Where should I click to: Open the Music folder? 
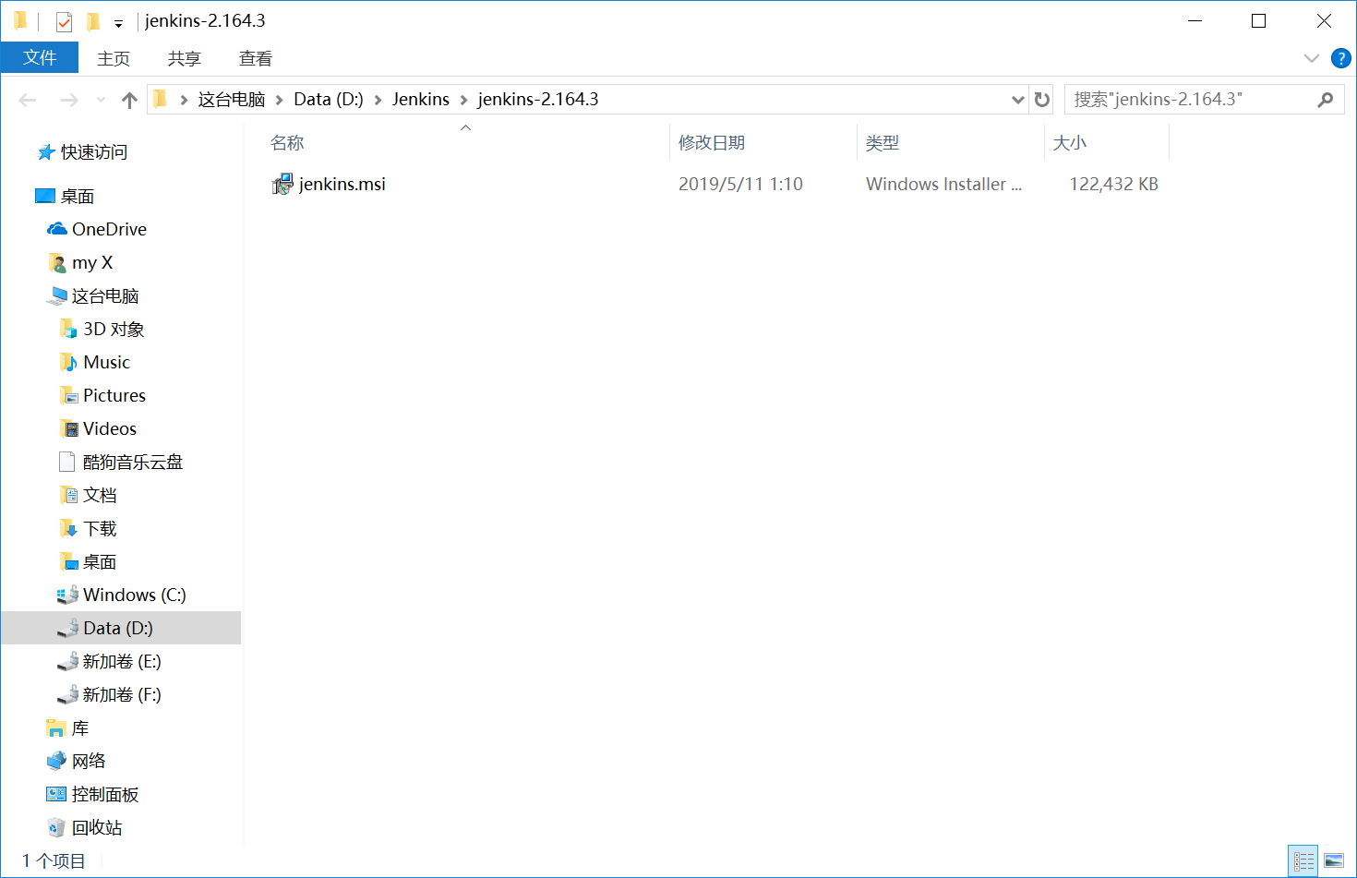pyautogui.click(x=106, y=362)
